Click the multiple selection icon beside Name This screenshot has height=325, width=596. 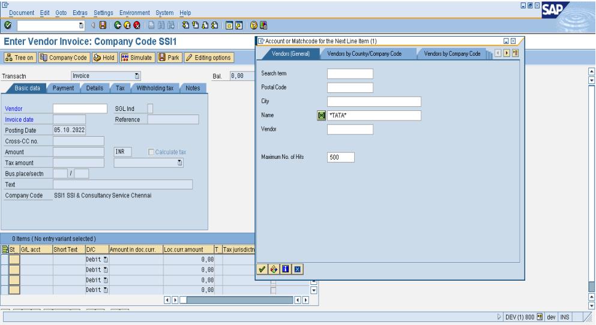[322, 115]
